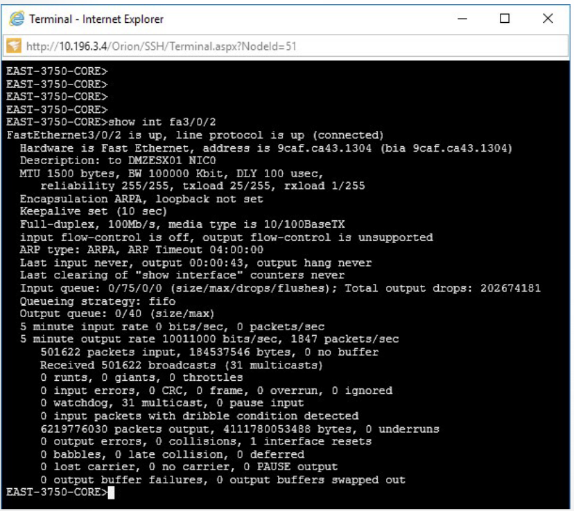Click the "Keepalive set (10 sec)" line
Screen dimensions: 574x511
pyautogui.click(x=94, y=211)
